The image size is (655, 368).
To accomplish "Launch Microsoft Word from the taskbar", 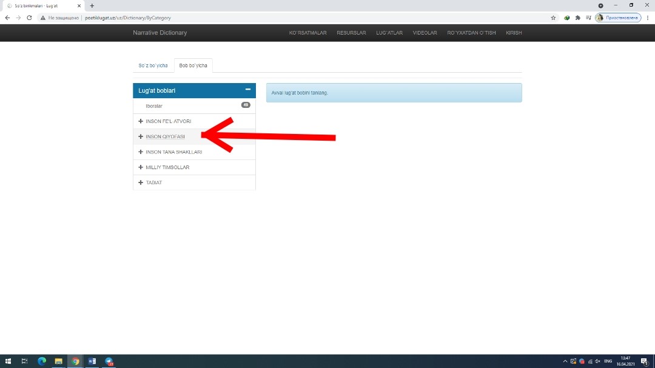I will (x=92, y=361).
